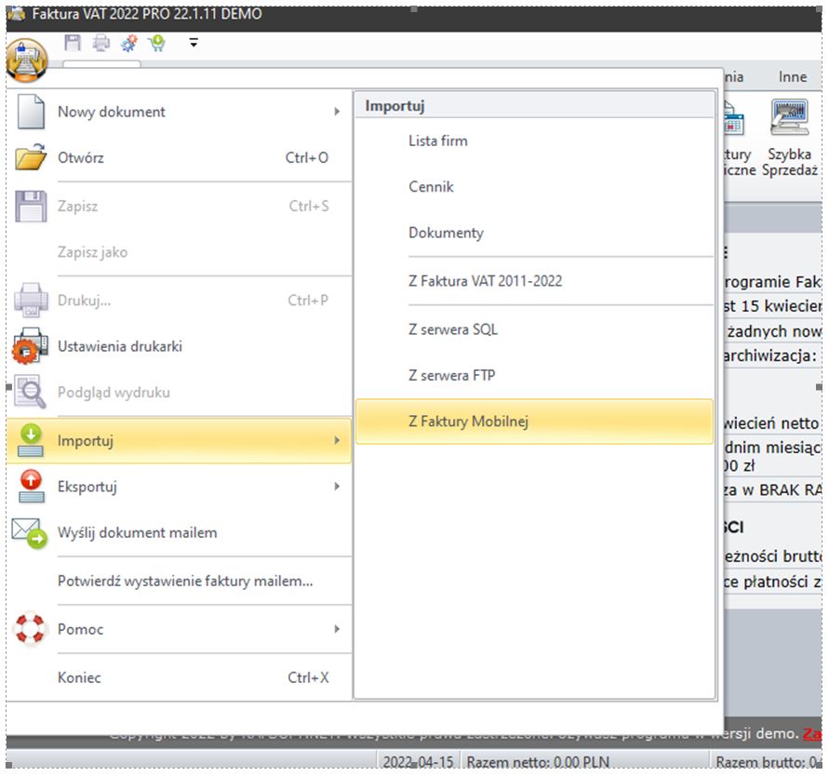Click the save icon in quick access toolbar
The width and height of the screenshot is (829, 776).
[73, 42]
